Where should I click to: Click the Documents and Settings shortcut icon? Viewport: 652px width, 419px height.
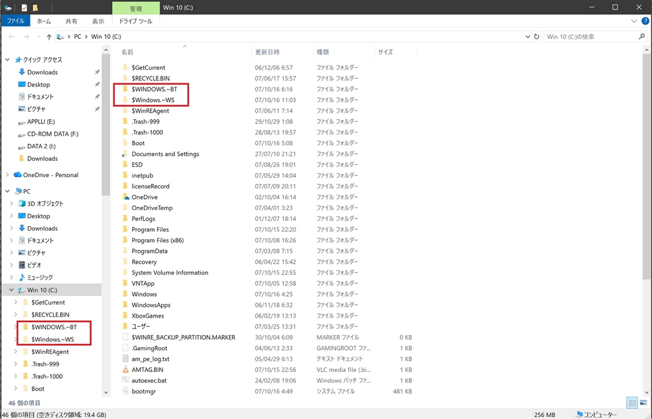(x=124, y=154)
